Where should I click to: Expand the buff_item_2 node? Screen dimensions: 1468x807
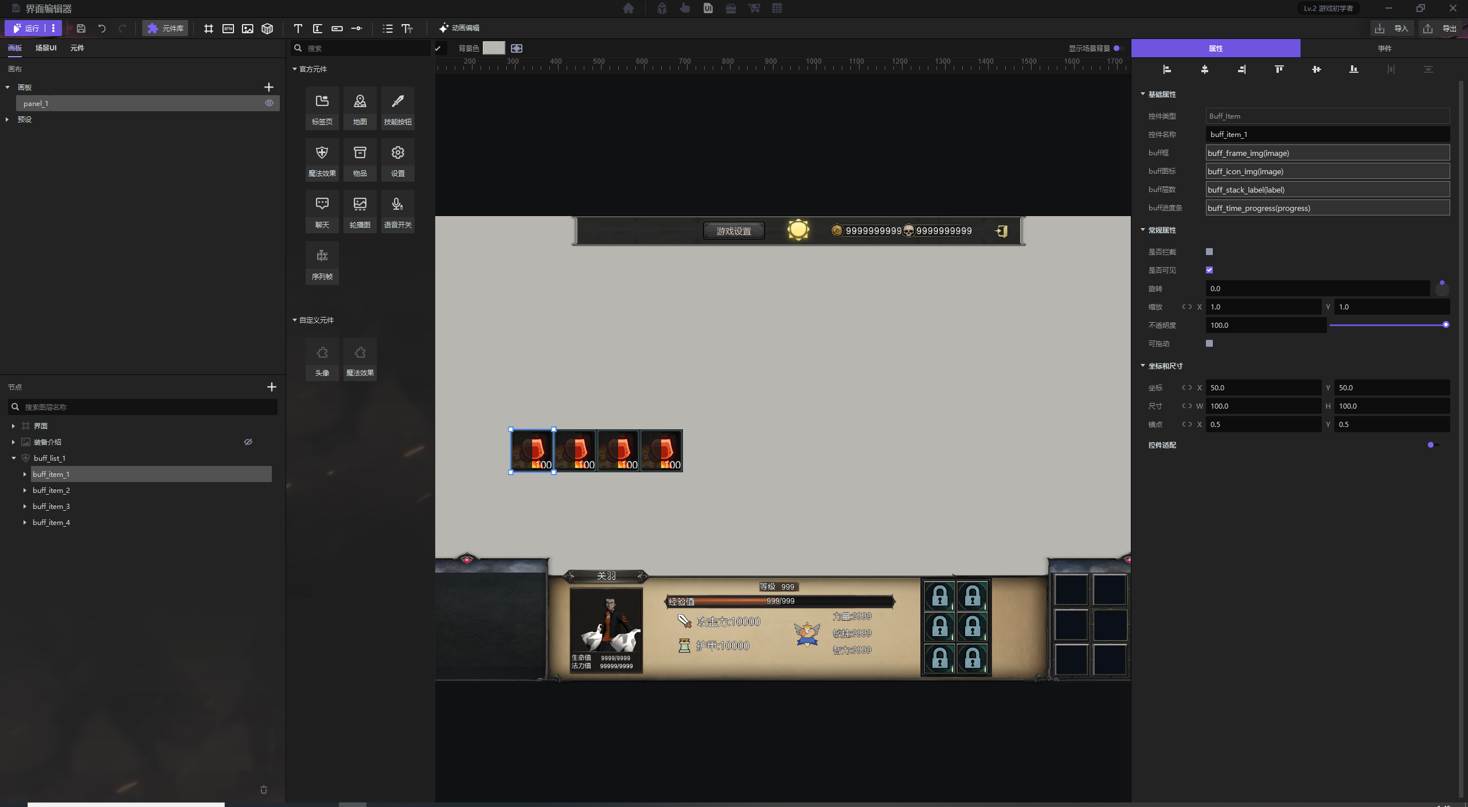(25, 490)
